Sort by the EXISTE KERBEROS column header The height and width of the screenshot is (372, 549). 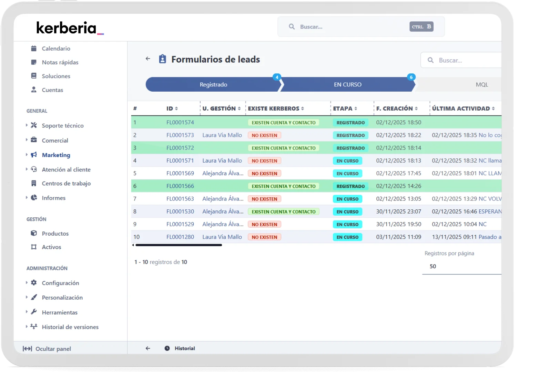pyautogui.click(x=276, y=108)
